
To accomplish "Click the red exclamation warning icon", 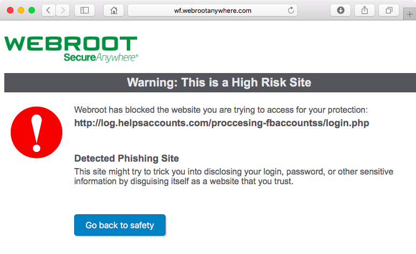I will pyautogui.click(x=37, y=131).
